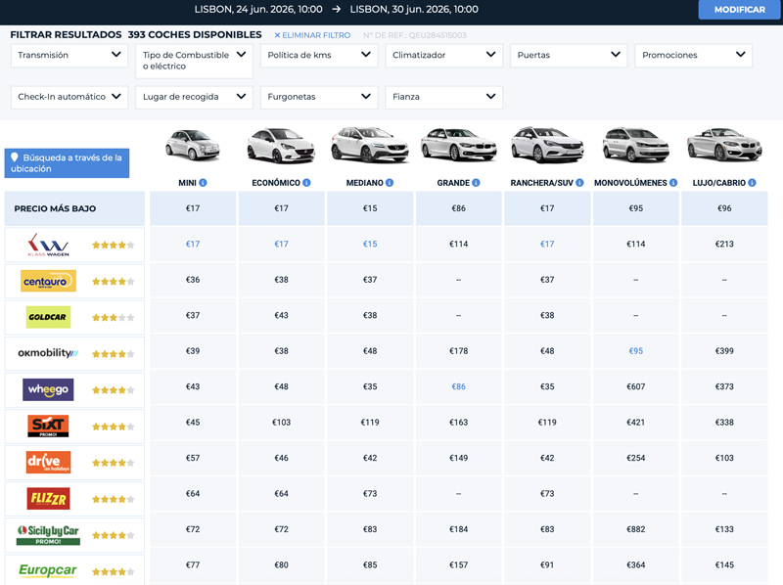This screenshot has height=585, width=783.
Task: Select OK Mobility Lujo/Cabrio price €399
Action: tap(724, 351)
